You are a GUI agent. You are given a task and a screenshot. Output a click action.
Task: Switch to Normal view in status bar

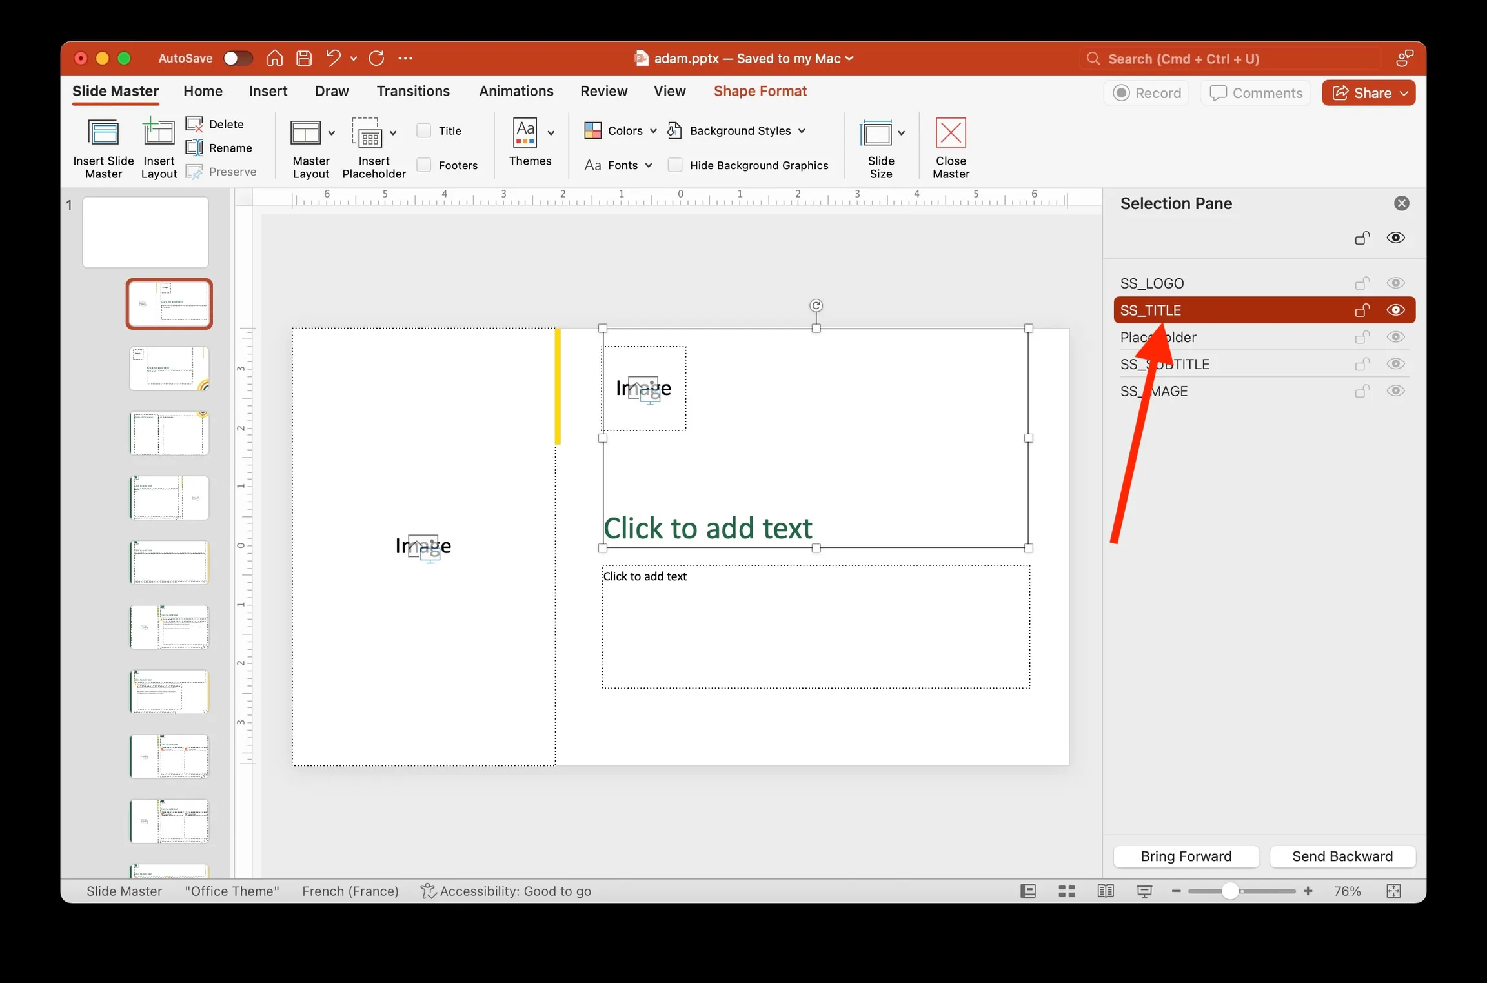coord(1028,891)
